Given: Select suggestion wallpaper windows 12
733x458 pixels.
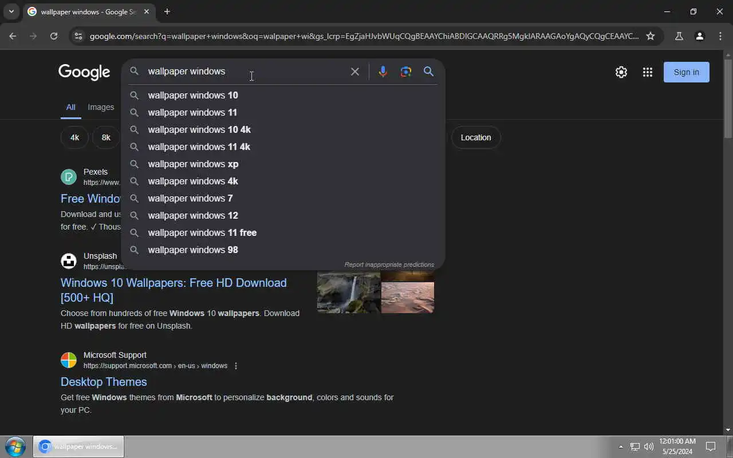Looking at the screenshot, I should pos(283,215).
